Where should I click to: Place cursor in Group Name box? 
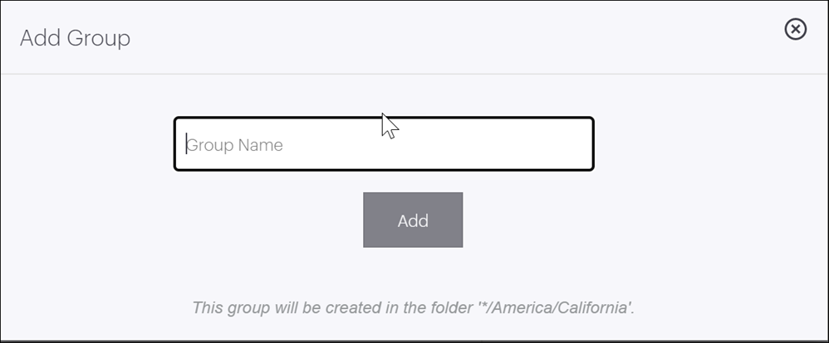384,144
